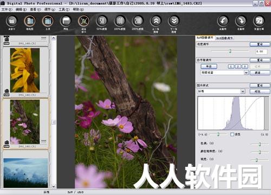Toggle the Thumbnails (浏览图) toolbar icon

30,21
